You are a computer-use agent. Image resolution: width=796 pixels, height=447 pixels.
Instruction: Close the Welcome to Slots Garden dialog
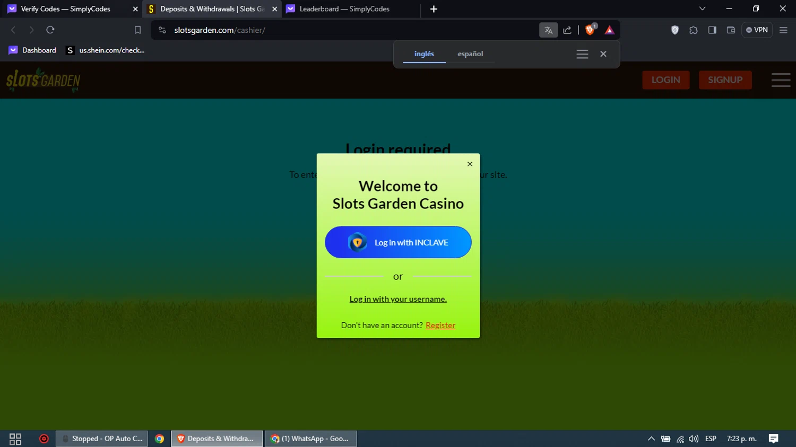pyautogui.click(x=470, y=164)
